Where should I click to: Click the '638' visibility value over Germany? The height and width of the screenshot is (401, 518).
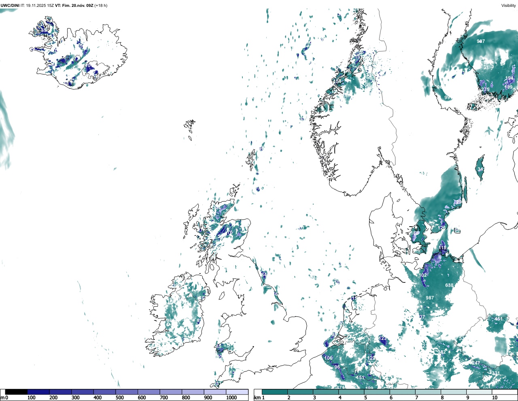point(449,285)
